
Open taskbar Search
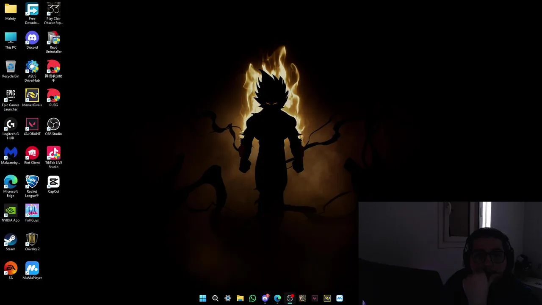pyautogui.click(x=215, y=298)
